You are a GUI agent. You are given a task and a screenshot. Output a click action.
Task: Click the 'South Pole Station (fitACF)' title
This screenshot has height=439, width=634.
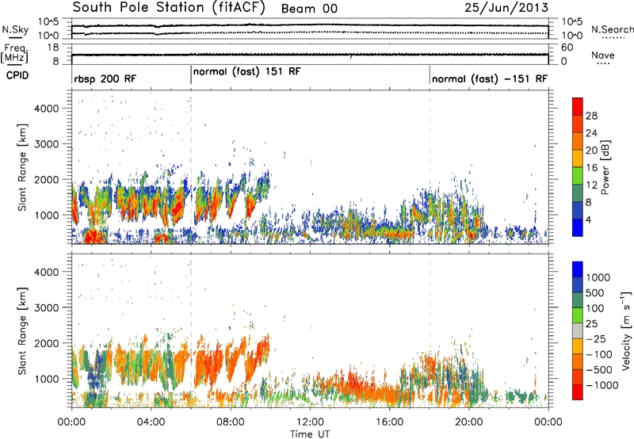[x=169, y=8]
